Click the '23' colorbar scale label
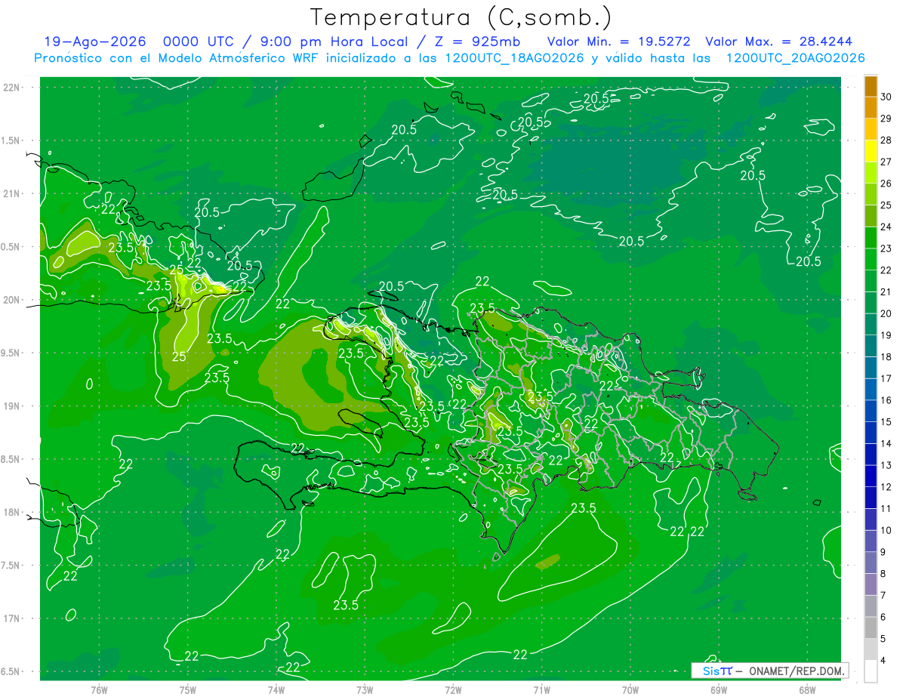 tap(886, 248)
